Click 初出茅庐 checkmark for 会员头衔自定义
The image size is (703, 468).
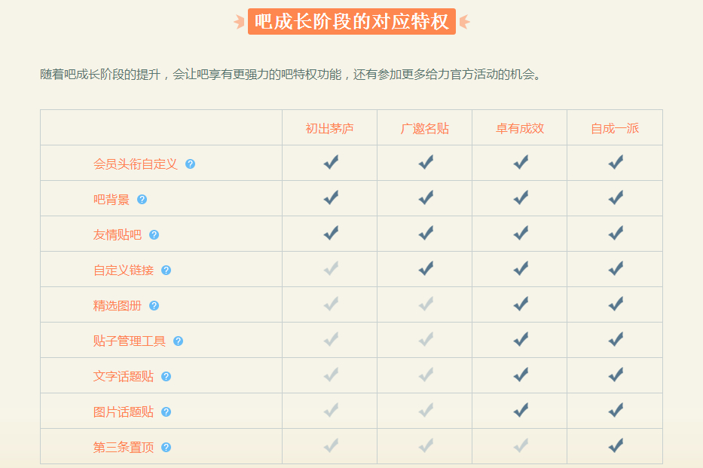tap(330, 162)
